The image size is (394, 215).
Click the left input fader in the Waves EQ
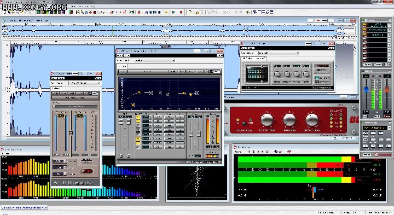click(121, 122)
